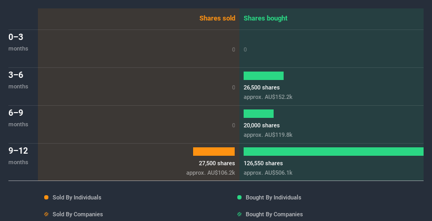
Task: Click the orange bar for 27,500 shares sold
Action: [x=214, y=152]
